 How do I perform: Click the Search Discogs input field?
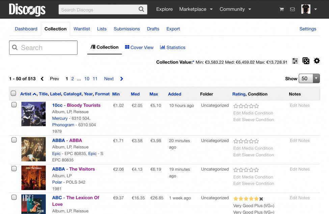click(x=99, y=9)
